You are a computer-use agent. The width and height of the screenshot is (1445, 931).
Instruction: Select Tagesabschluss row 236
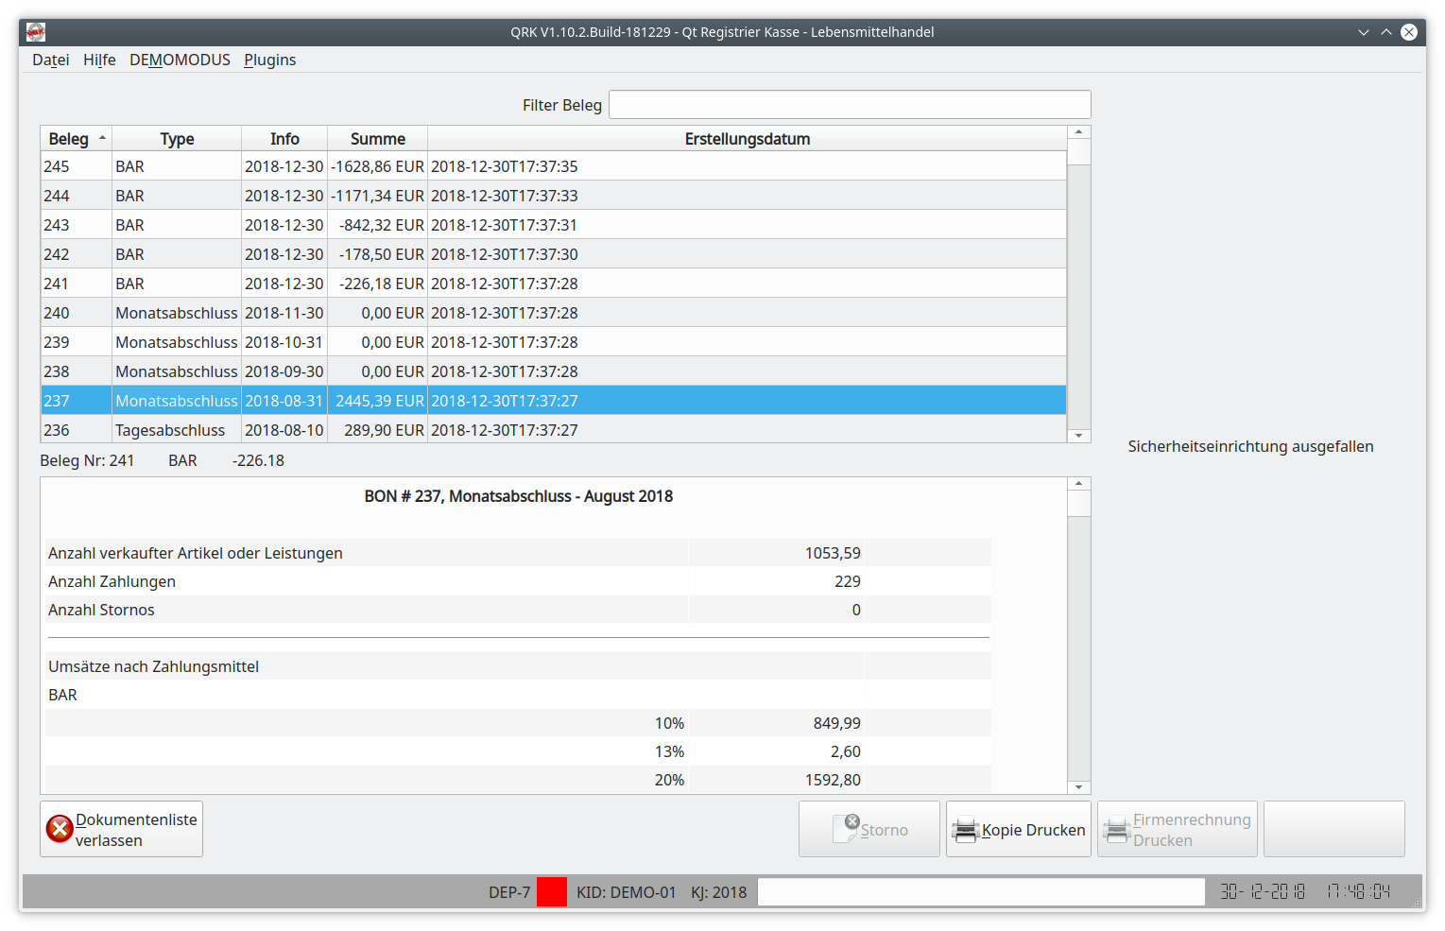coord(554,430)
